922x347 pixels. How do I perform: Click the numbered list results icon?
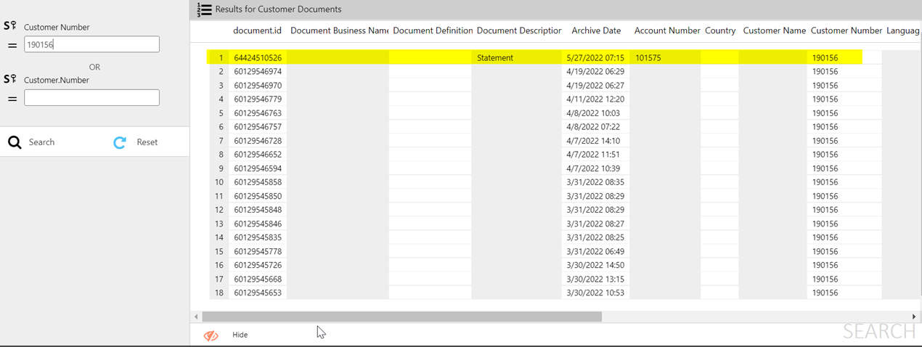pos(205,9)
